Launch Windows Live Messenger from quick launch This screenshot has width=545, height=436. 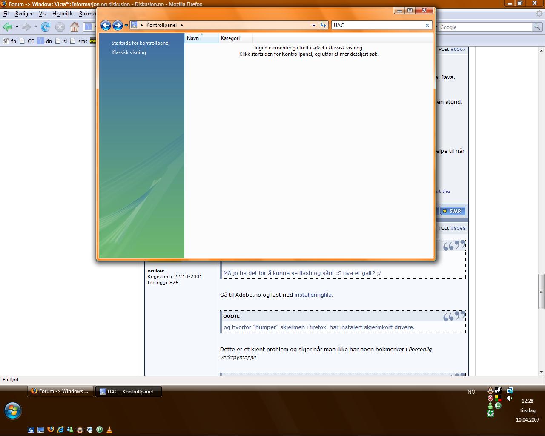(70, 430)
